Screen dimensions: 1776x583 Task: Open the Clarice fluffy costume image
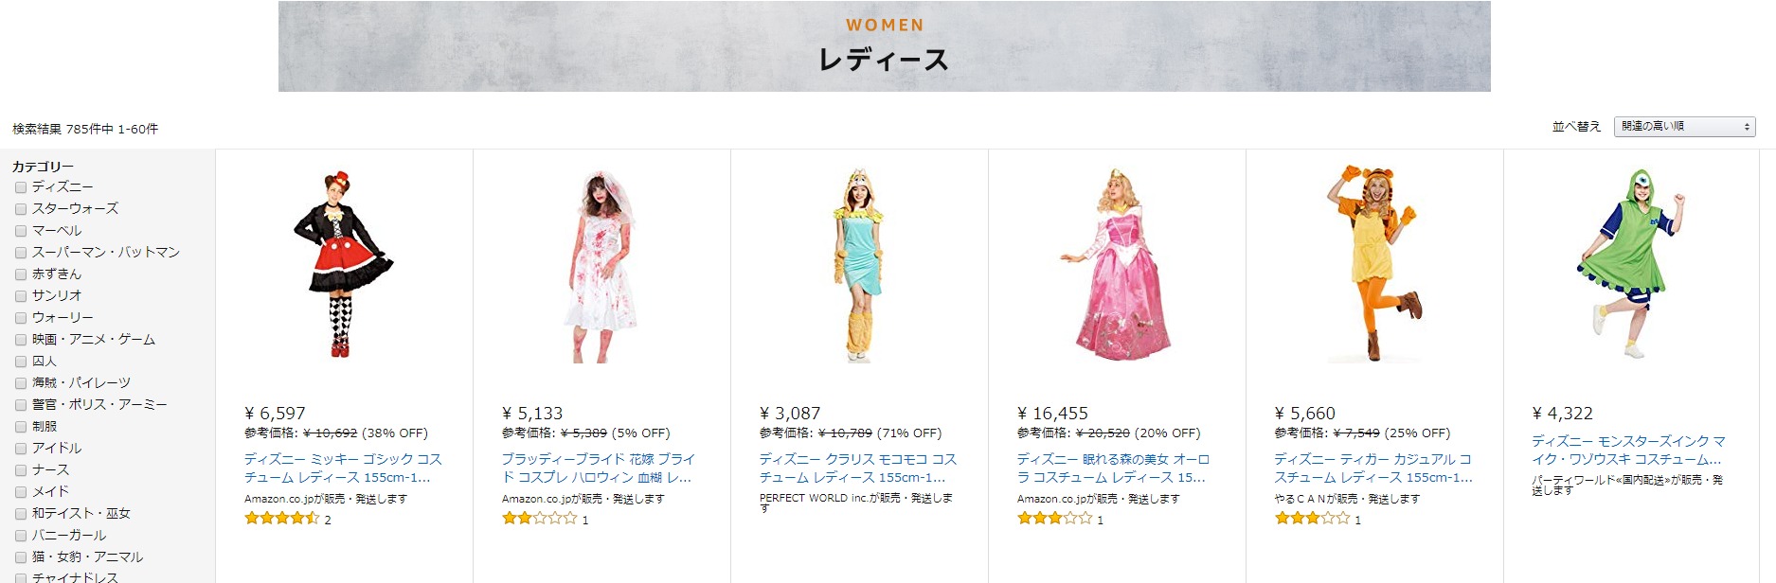[x=858, y=267]
